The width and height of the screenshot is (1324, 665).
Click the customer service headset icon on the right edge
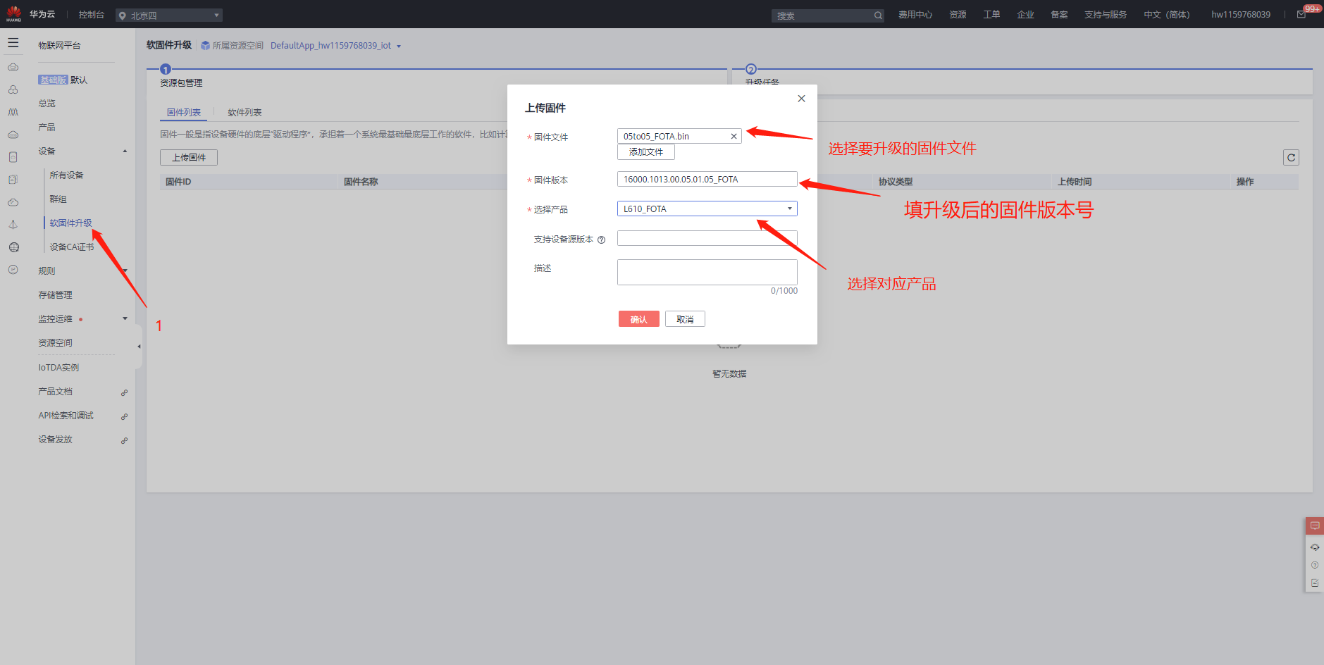click(1315, 547)
